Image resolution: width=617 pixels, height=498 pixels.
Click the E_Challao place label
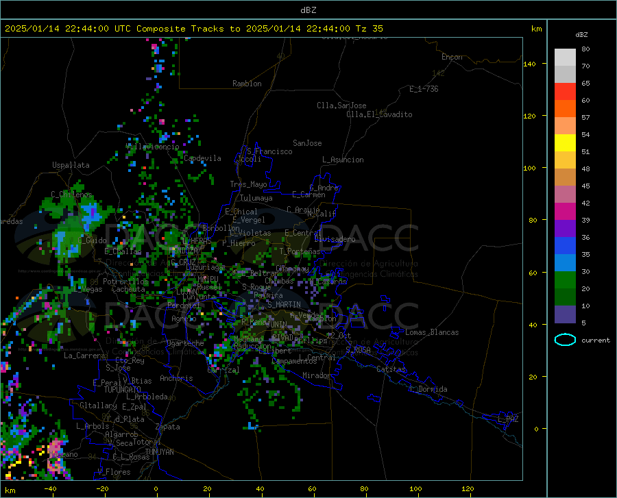pyautogui.click(x=123, y=251)
